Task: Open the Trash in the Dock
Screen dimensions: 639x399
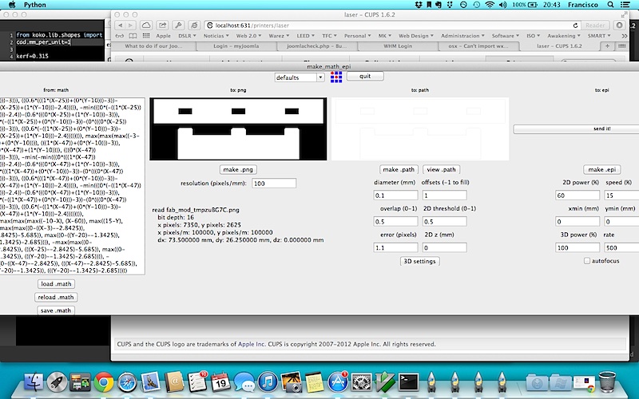Action: [607, 381]
